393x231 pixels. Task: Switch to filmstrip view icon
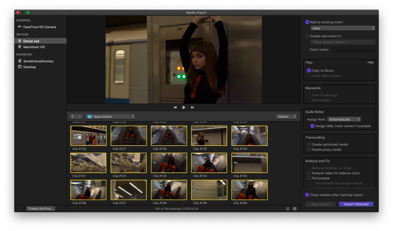pos(294,209)
